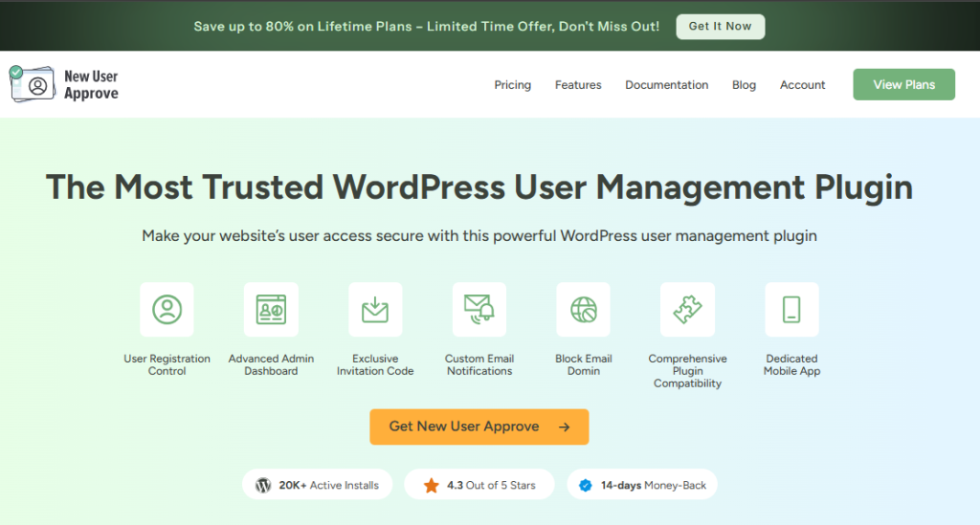Click the User Registration Control icon
This screenshot has width=980, height=525.
click(167, 310)
